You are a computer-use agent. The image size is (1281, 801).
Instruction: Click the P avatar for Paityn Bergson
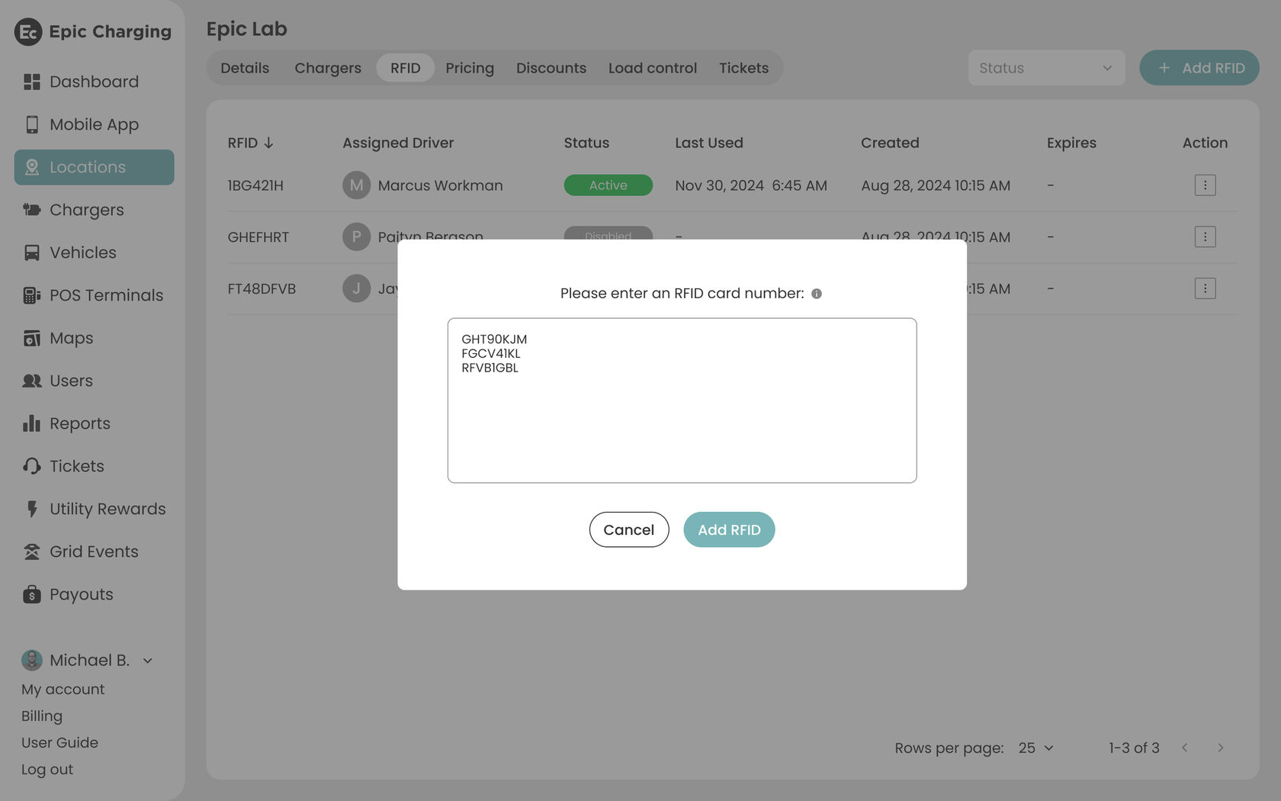click(x=356, y=237)
